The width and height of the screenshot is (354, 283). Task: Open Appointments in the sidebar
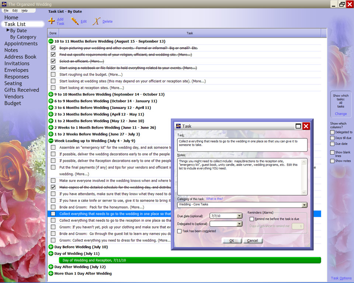click(21, 43)
